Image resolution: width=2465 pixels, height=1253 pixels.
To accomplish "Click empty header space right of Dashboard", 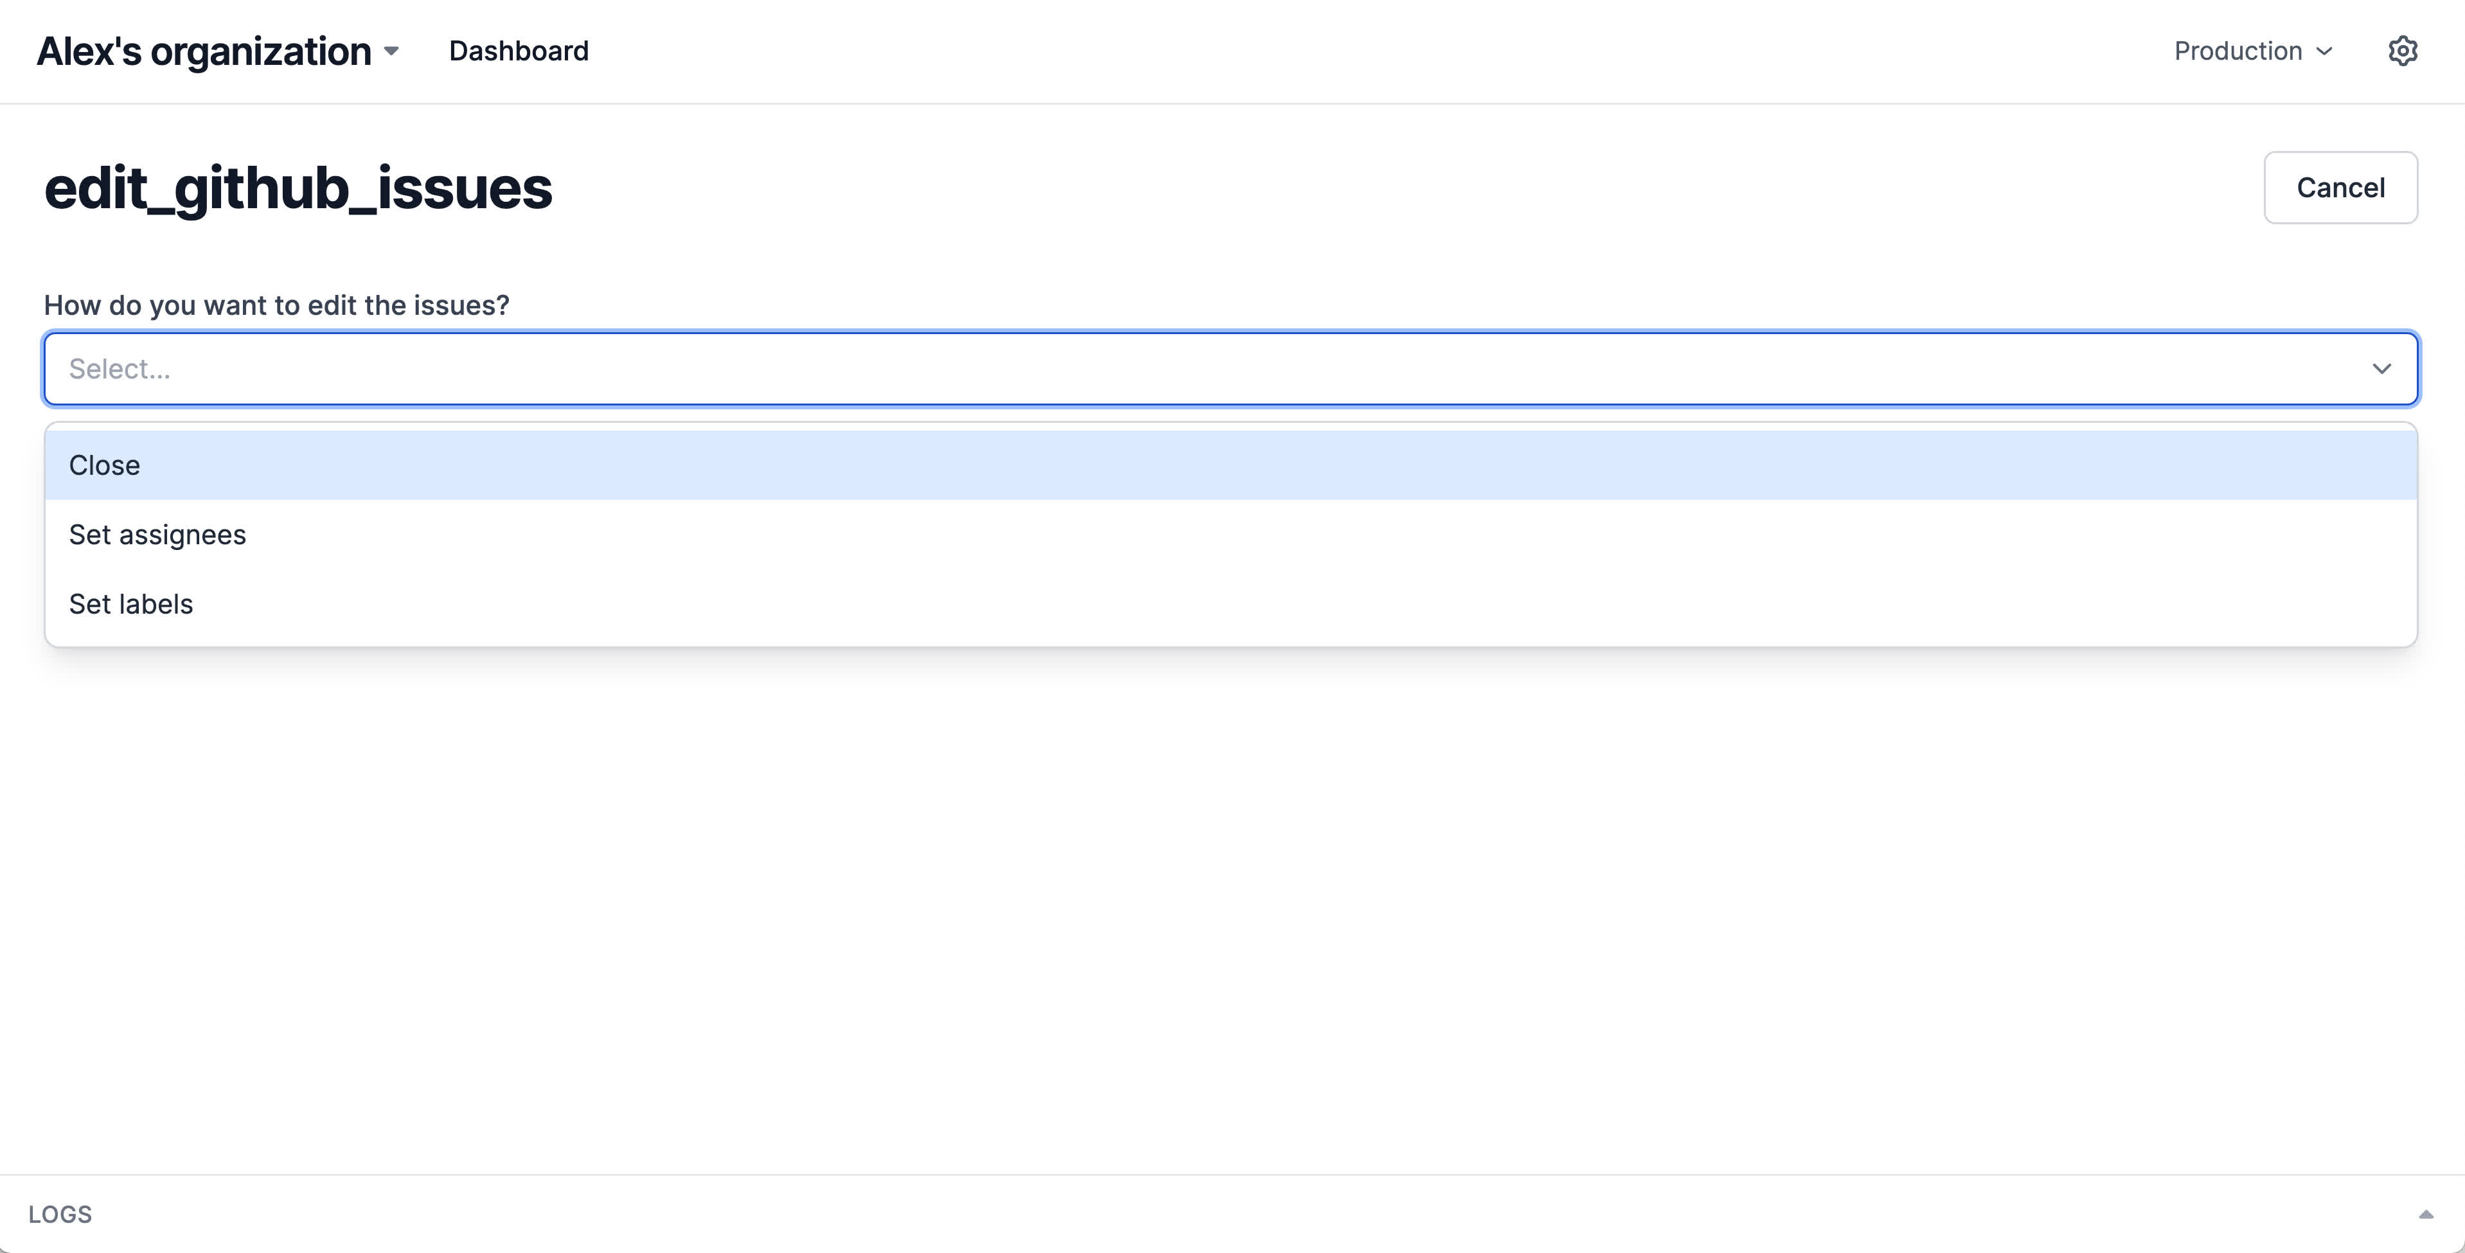I will 1340,51.
